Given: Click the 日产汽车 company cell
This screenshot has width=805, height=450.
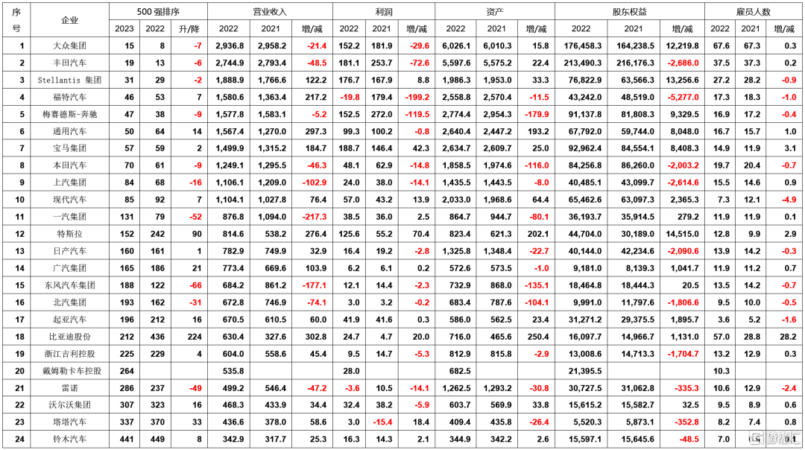Looking at the screenshot, I should tap(70, 251).
